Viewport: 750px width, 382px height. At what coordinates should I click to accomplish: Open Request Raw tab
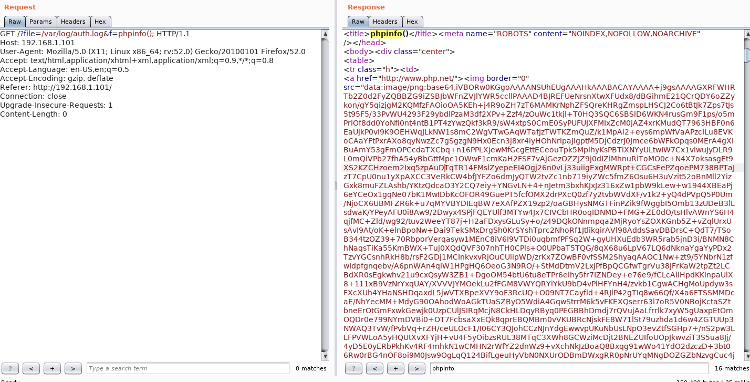point(15,22)
